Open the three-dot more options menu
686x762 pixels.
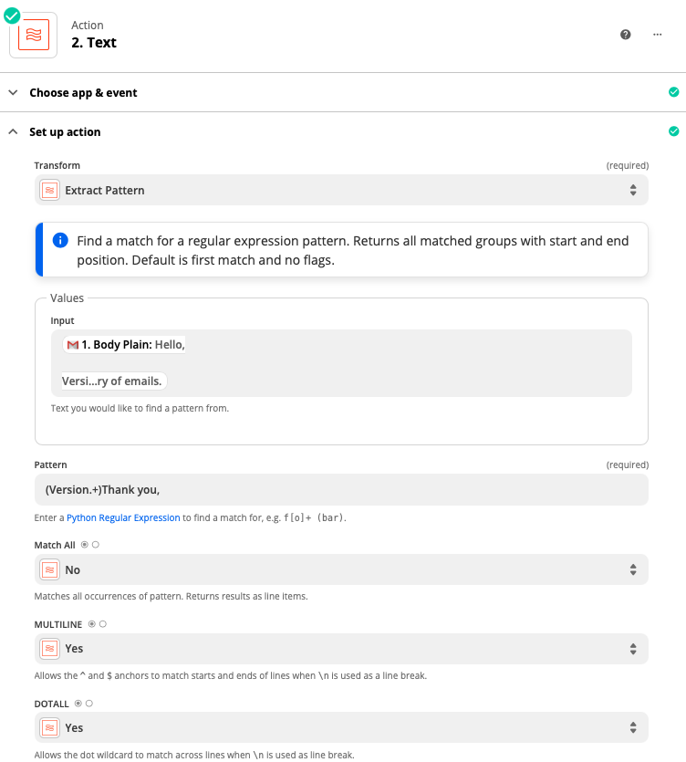click(x=657, y=35)
